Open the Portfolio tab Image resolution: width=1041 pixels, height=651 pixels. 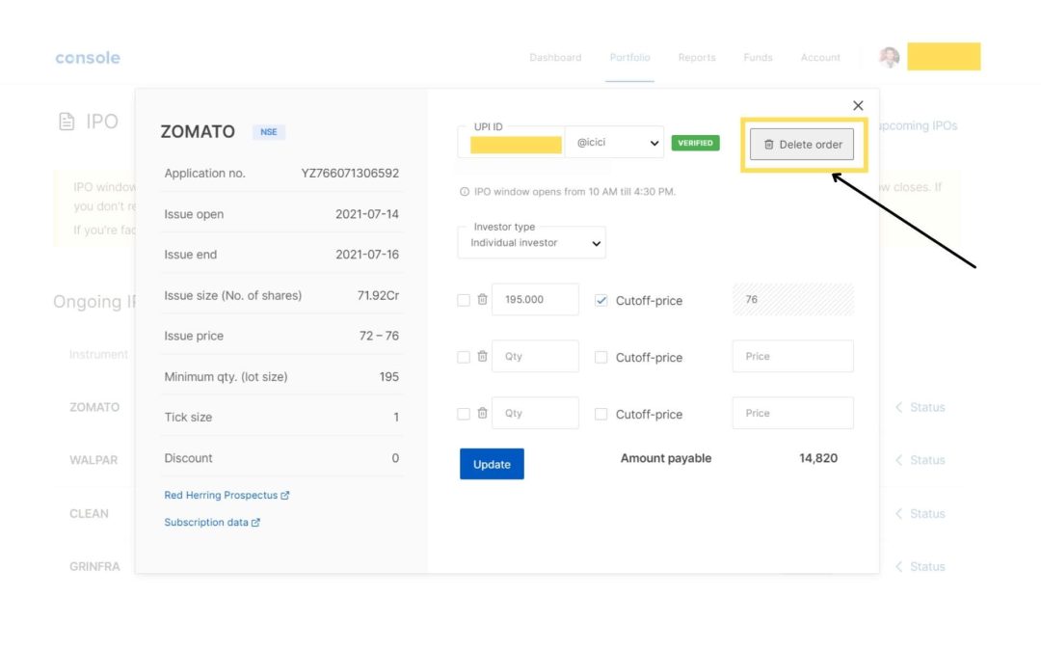click(x=630, y=58)
